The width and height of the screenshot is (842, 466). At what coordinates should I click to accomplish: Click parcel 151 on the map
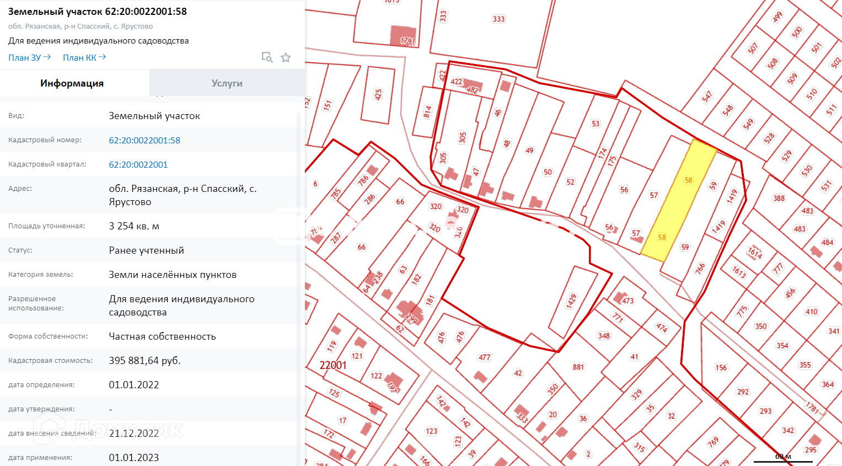click(x=328, y=105)
